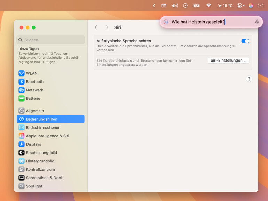Open the Wi-Fi status menu icon
Viewport: 268px width, 201px height.
[208, 6]
